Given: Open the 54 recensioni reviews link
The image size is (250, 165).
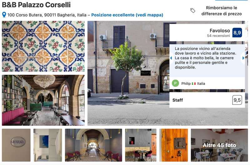Looking at the screenshot, I should point(218,36).
